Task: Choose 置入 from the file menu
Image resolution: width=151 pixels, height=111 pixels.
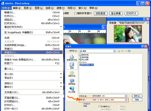Action: pos(32,69)
